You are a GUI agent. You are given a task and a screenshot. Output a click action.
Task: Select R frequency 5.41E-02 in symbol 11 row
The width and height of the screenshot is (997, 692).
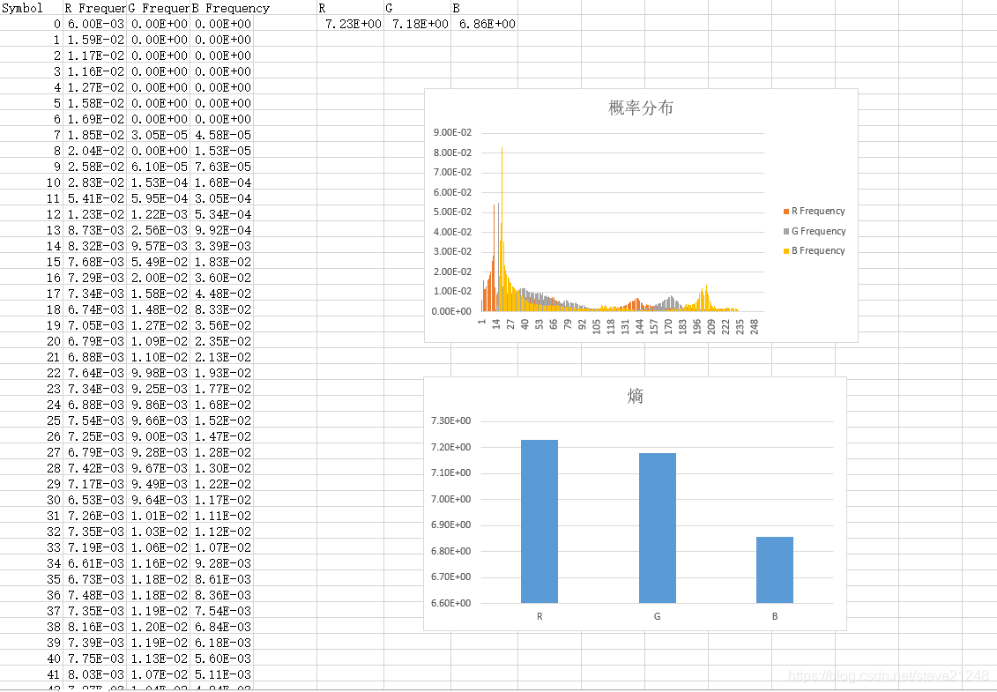click(94, 198)
